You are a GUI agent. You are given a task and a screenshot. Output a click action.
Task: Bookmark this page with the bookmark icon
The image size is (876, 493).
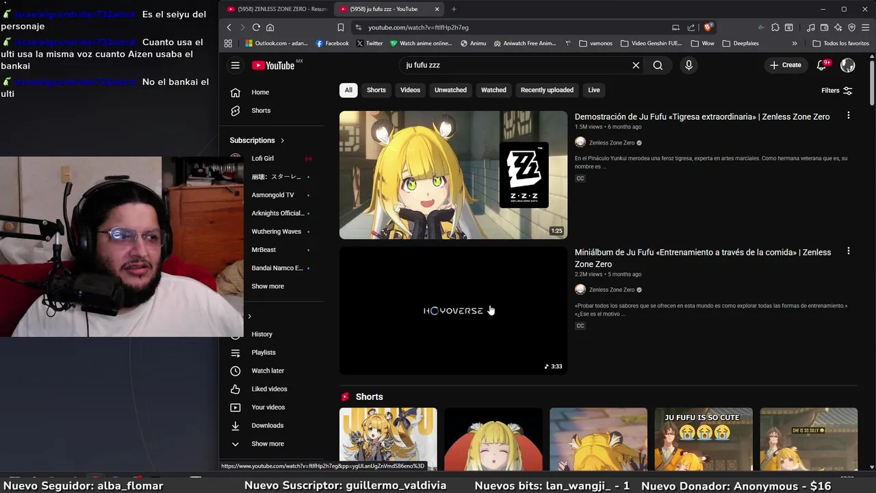click(x=340, y=27)
